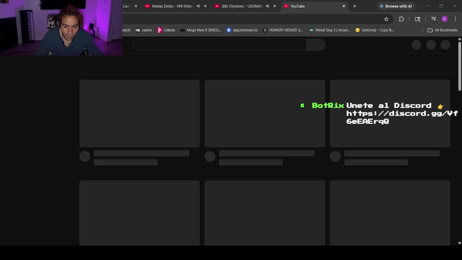Close the Matias Emilio tab
The height and width of the screenshot is (260, 462).
coord(205,6)
